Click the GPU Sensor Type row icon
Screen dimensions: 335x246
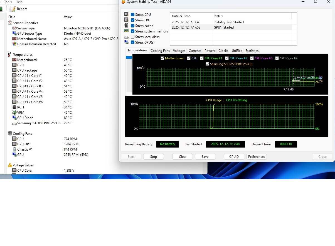(14, 34)
